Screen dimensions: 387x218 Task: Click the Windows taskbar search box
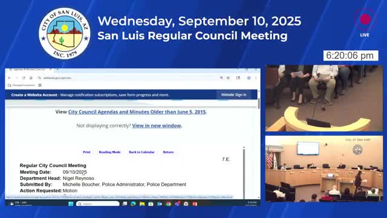98,204
